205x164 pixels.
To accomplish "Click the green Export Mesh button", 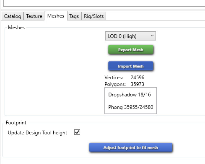I will pos(131,50).
